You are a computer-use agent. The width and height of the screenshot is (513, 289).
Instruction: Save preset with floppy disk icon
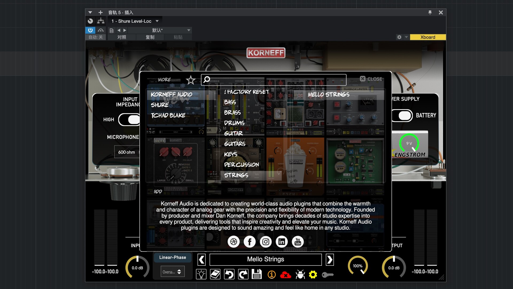pos(257,274)
